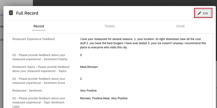Click the Sentiment Score value 2
The width and height of the screenshot is (217, 108).
tap(81, 79)
